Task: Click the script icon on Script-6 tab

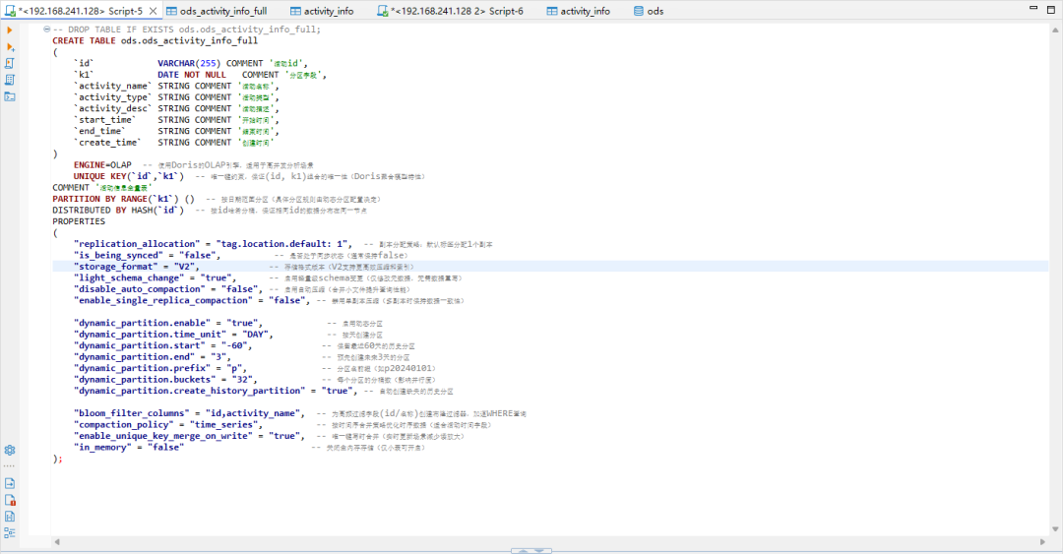Action: (x=383, y=11)
